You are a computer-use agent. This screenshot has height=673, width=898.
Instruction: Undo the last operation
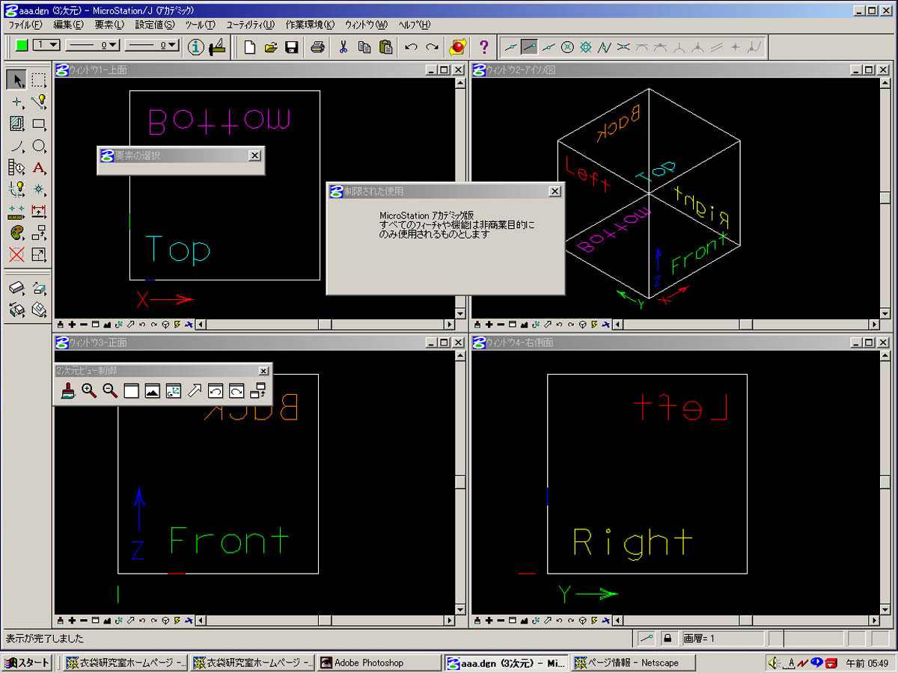411,47
